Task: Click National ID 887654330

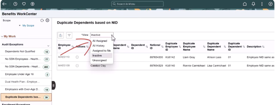Action: (x=157, y=57)
